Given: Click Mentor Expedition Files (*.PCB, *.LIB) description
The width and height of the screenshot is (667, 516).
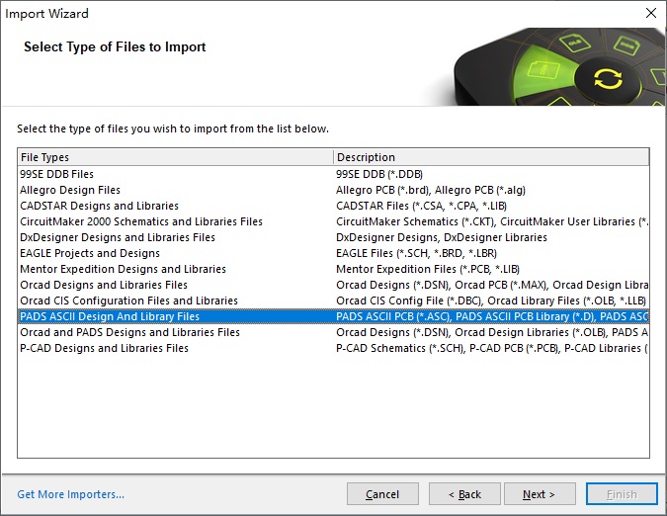Looking at the screenshot, I should [x=428, y=269].
